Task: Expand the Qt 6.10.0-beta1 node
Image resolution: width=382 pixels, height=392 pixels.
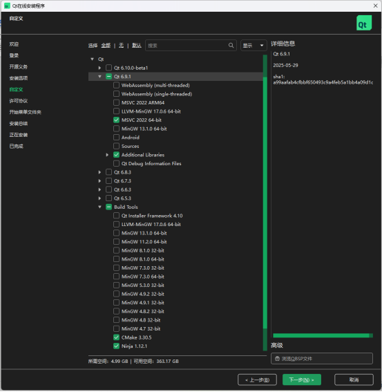Action: point(99,68)
